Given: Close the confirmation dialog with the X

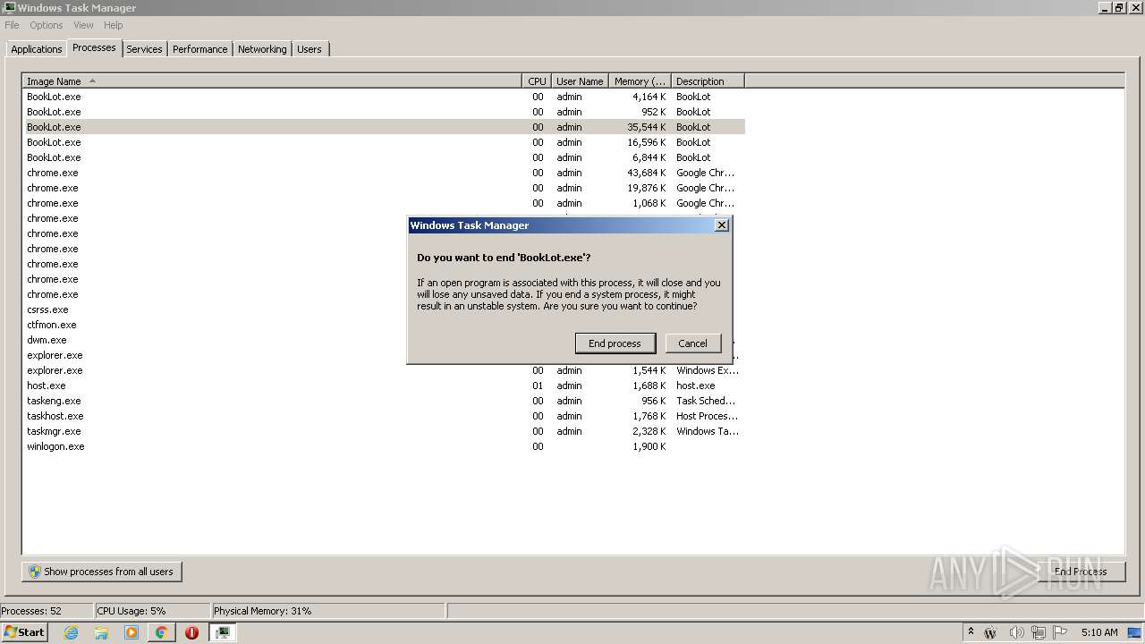Looking at the screenshot, I should coord(722,225).
